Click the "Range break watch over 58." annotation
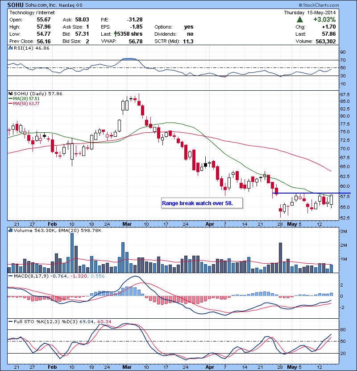Viewport: 357px width, 371px height. [203, 203]
